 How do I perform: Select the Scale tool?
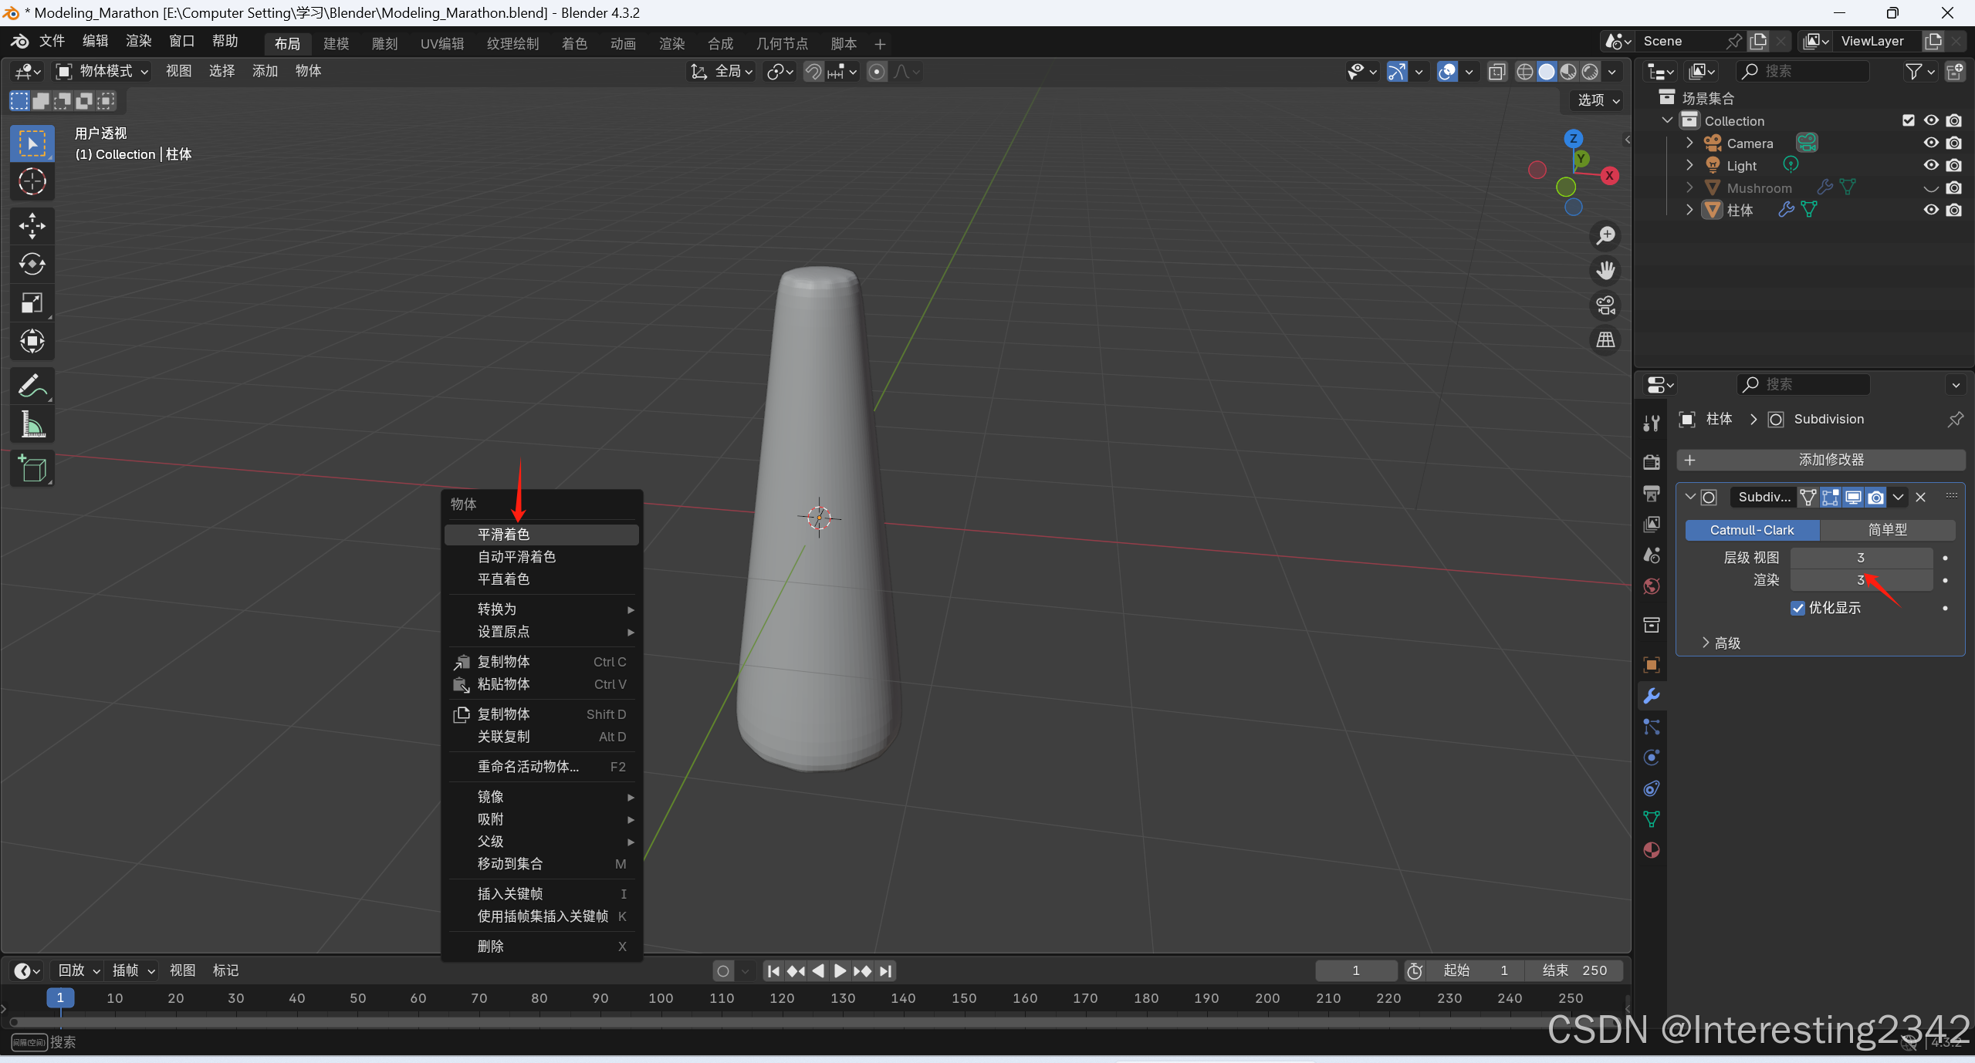[32, 303]
